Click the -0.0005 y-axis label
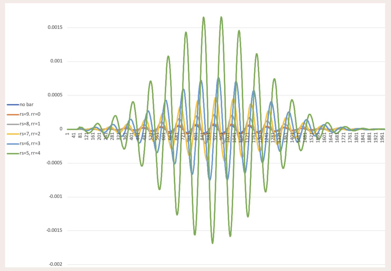Viewport: 391px width, 271px height. pos(54,163)
